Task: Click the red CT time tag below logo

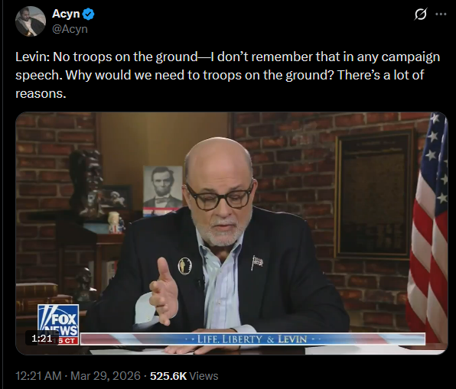Action: [68, 341]
